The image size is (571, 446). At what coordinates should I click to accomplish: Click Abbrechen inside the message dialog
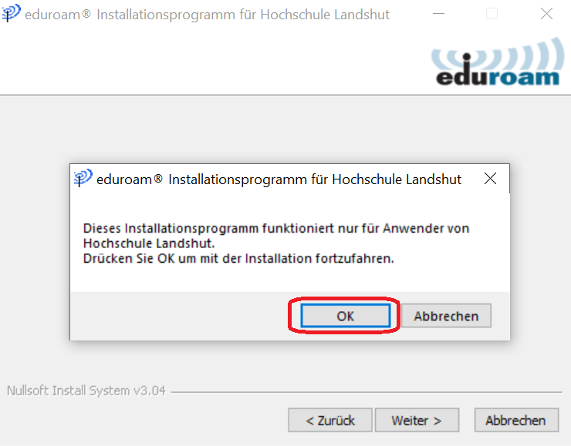point(446,316)
